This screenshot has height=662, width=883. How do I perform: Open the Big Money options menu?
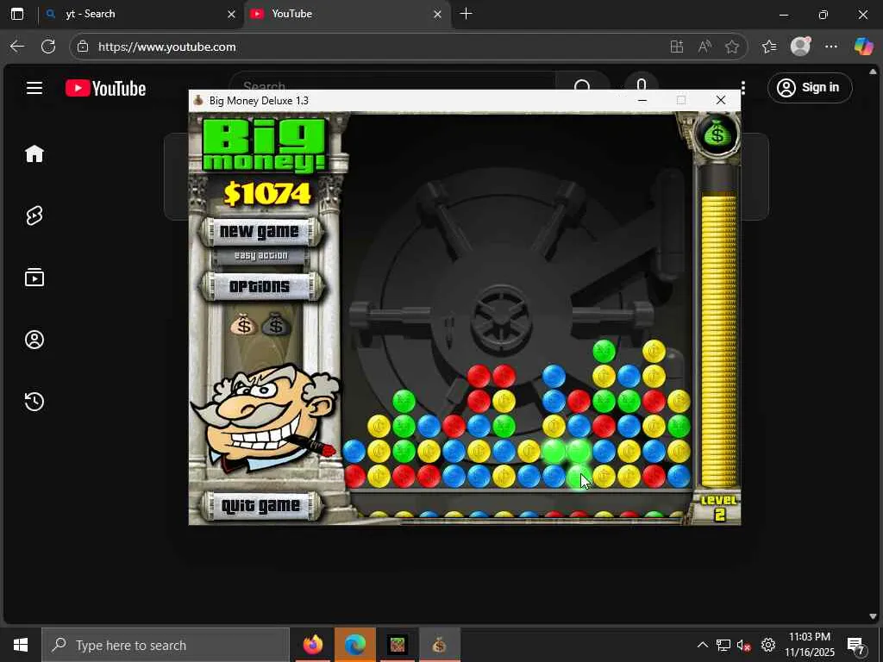point(260,286)
